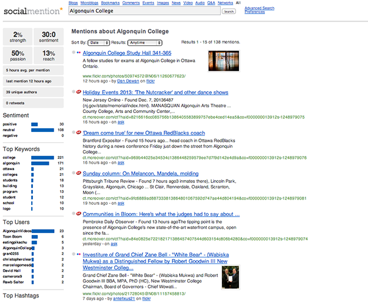Click the building keyword in Top Keywords
Viewport: 368px width, 302px height.
click(10, 186)
